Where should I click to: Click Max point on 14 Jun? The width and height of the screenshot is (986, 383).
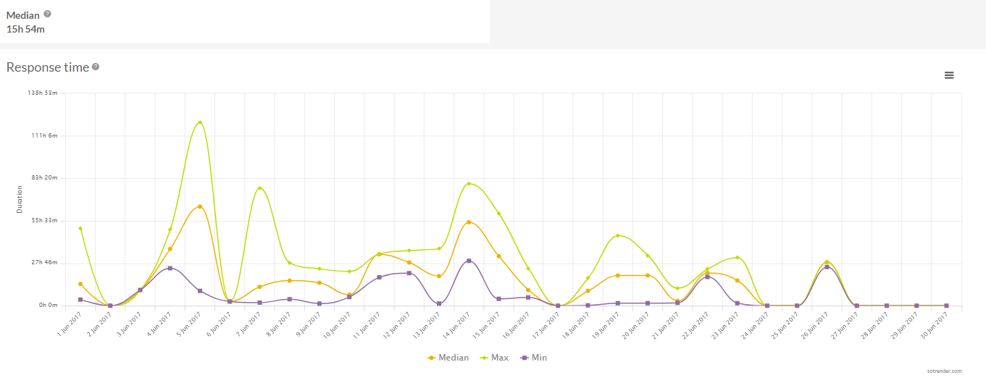[469, 183]
